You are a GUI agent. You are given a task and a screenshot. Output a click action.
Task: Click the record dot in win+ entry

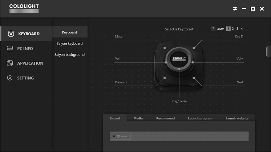(114, 136)
